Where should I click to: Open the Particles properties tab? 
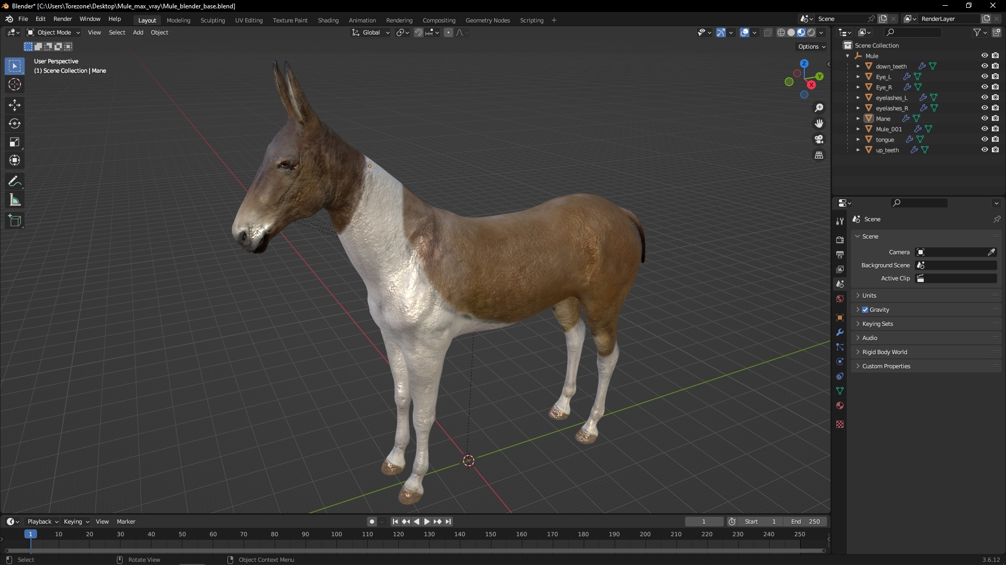(x=840, y=347)
